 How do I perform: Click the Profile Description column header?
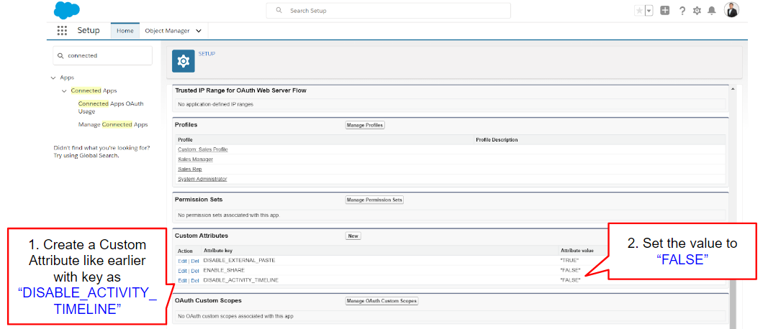[497, 140]
